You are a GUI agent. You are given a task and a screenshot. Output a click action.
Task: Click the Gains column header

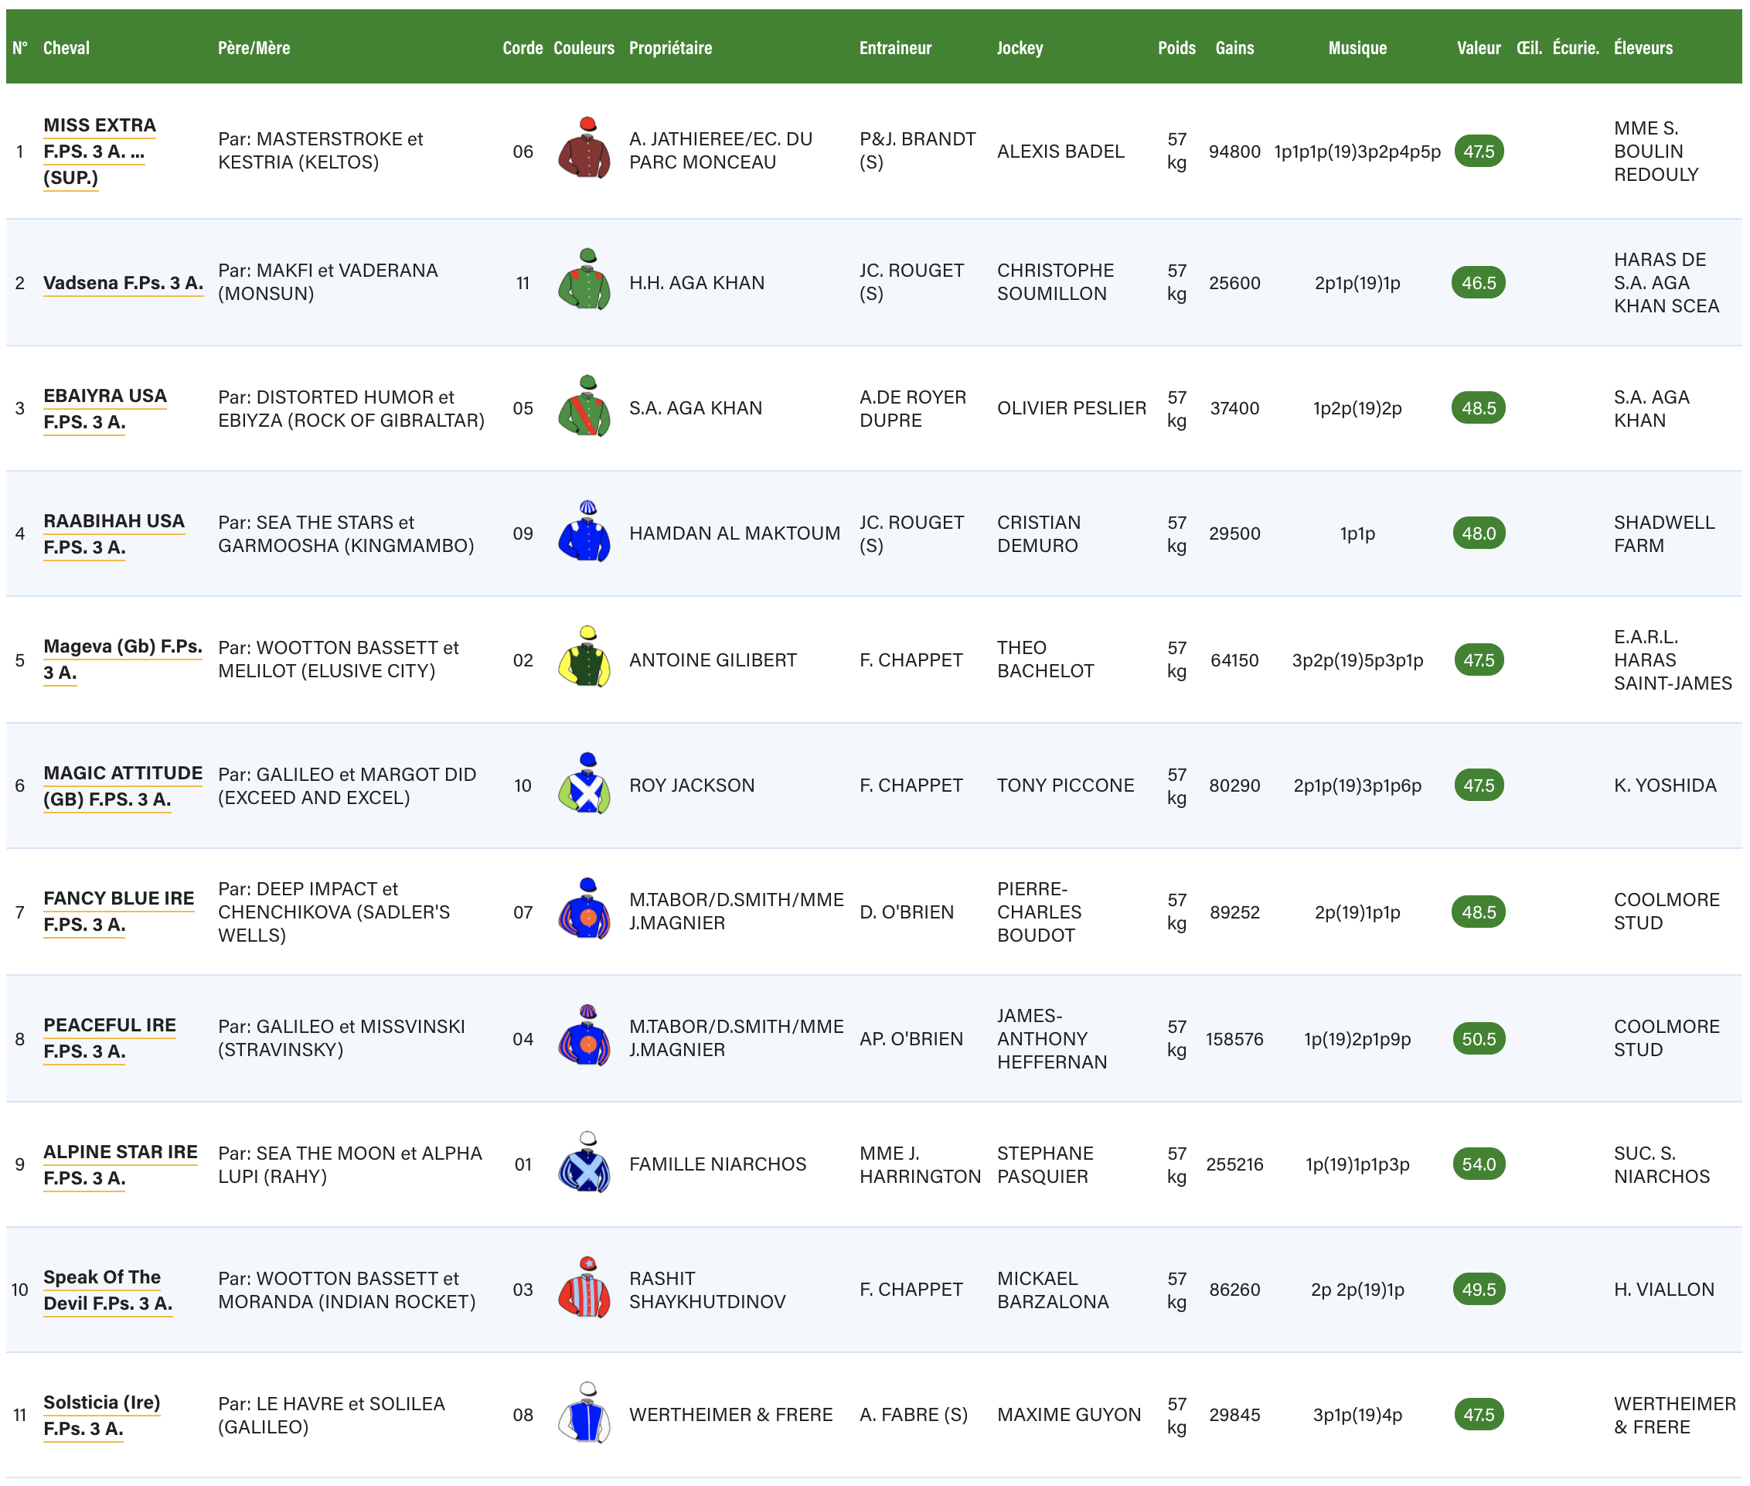1234,48
